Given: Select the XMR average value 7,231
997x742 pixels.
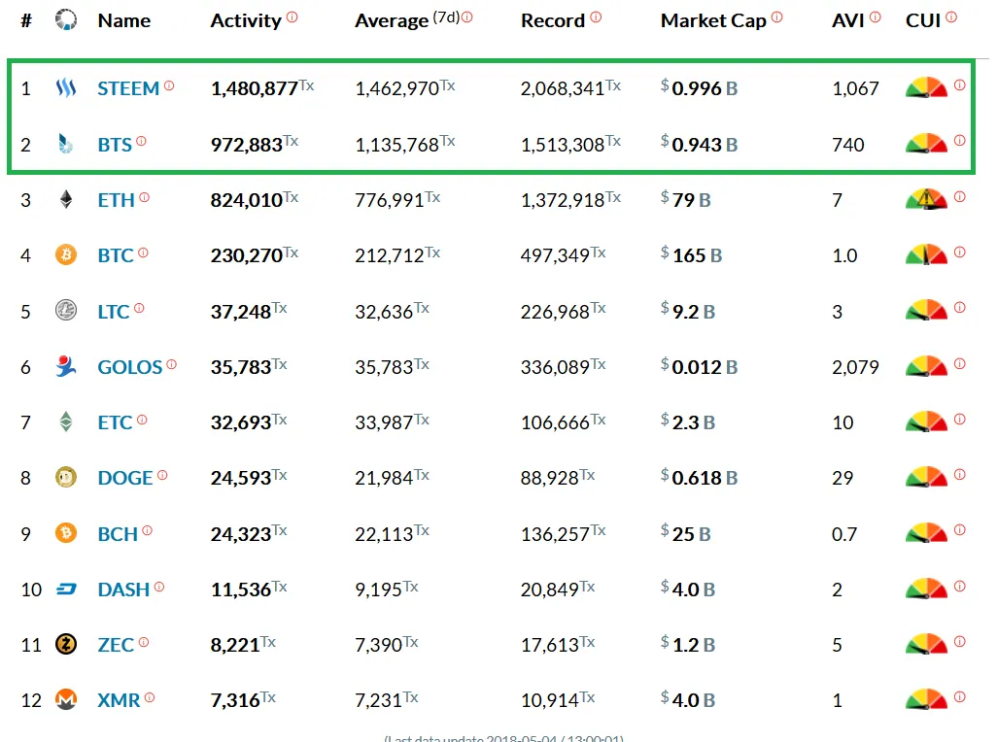Looking at the screenshot, I should tap(379, 700).
